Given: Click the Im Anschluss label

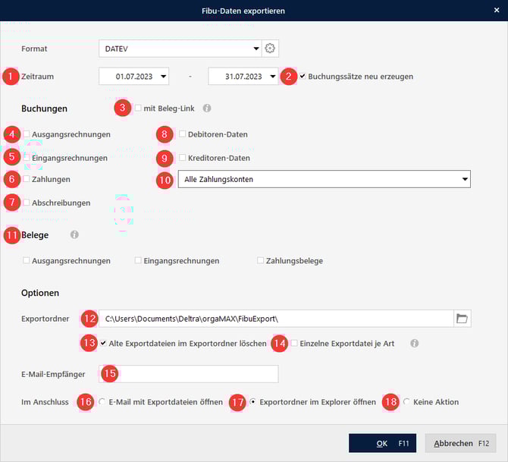Looking at the screenshot, I should (x=45, y=402).
